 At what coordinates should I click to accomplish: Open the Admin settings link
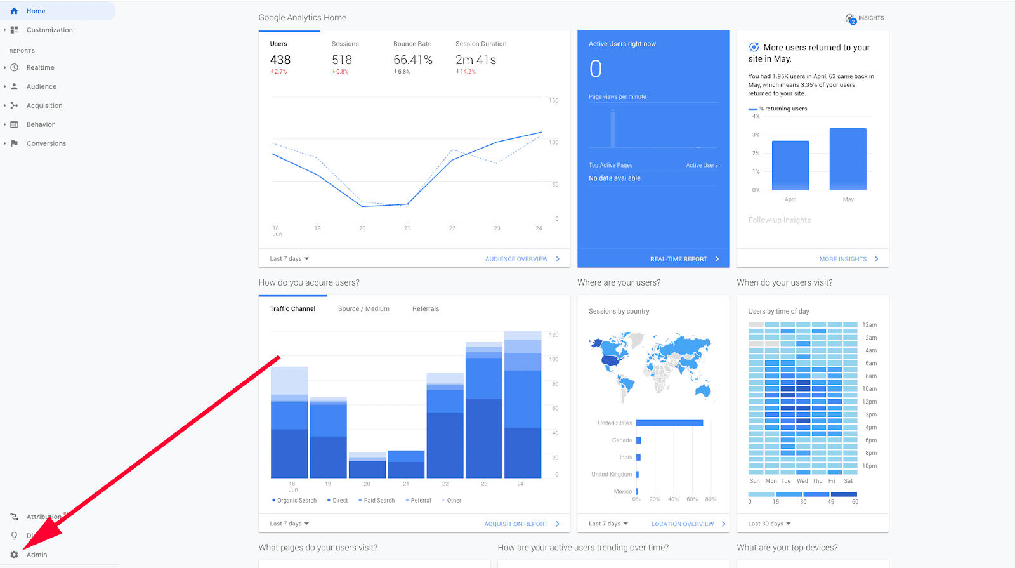point(37,555)
